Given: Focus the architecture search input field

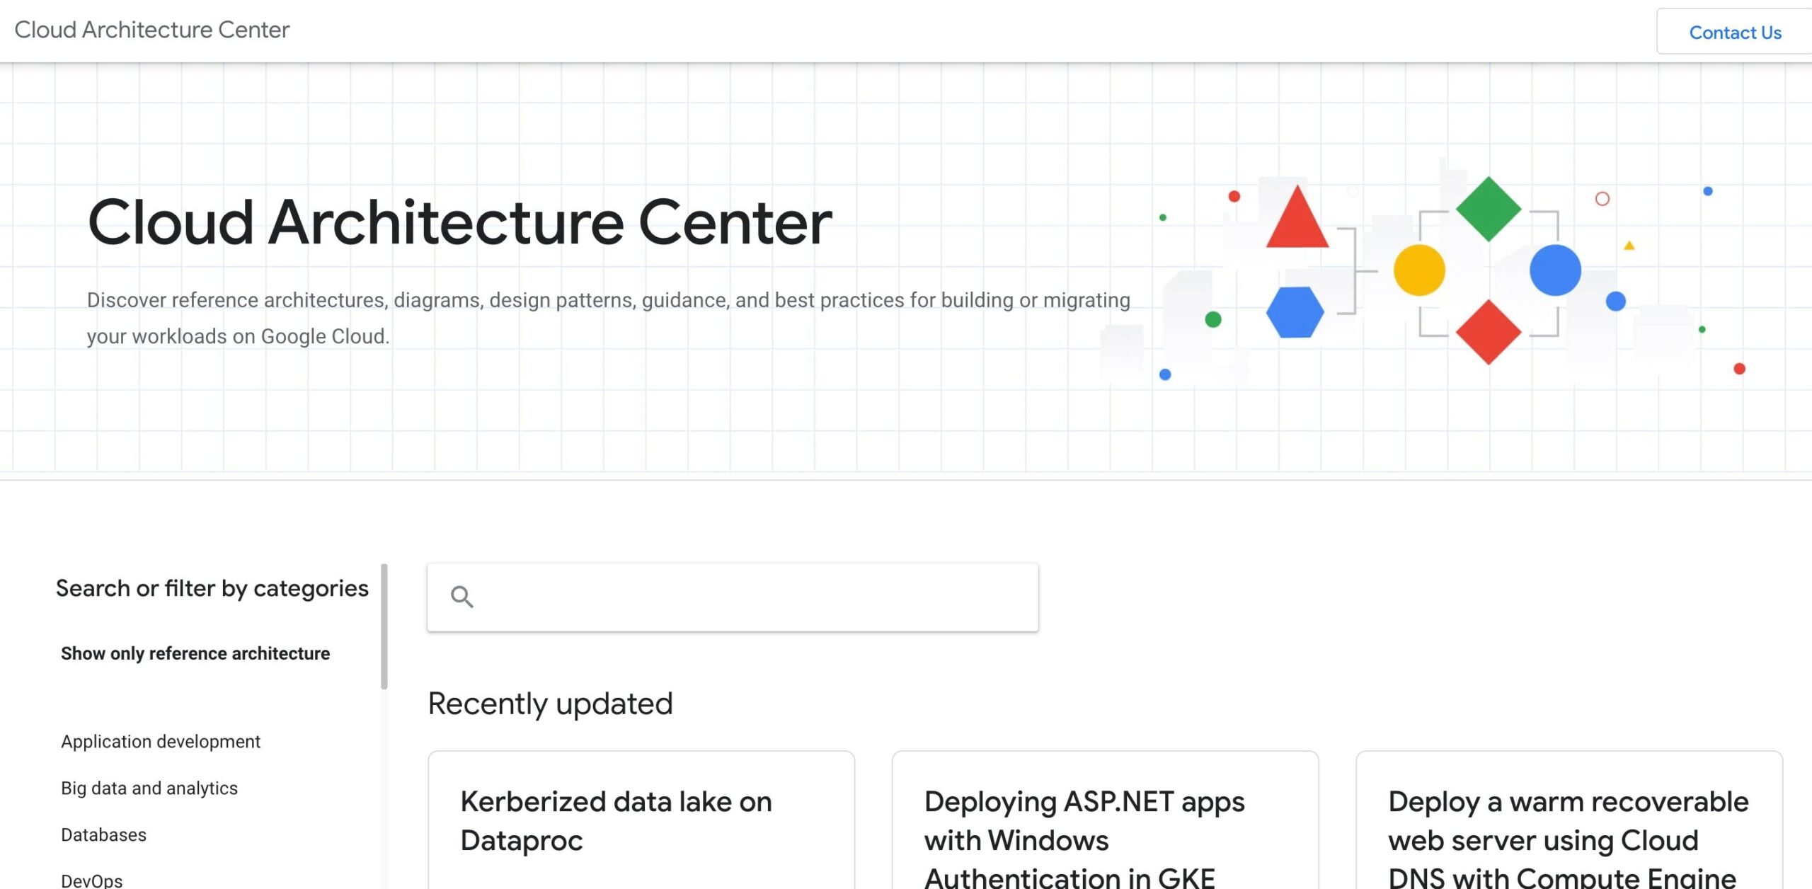Looking at the screenshot, I should [x=750, y=597].
